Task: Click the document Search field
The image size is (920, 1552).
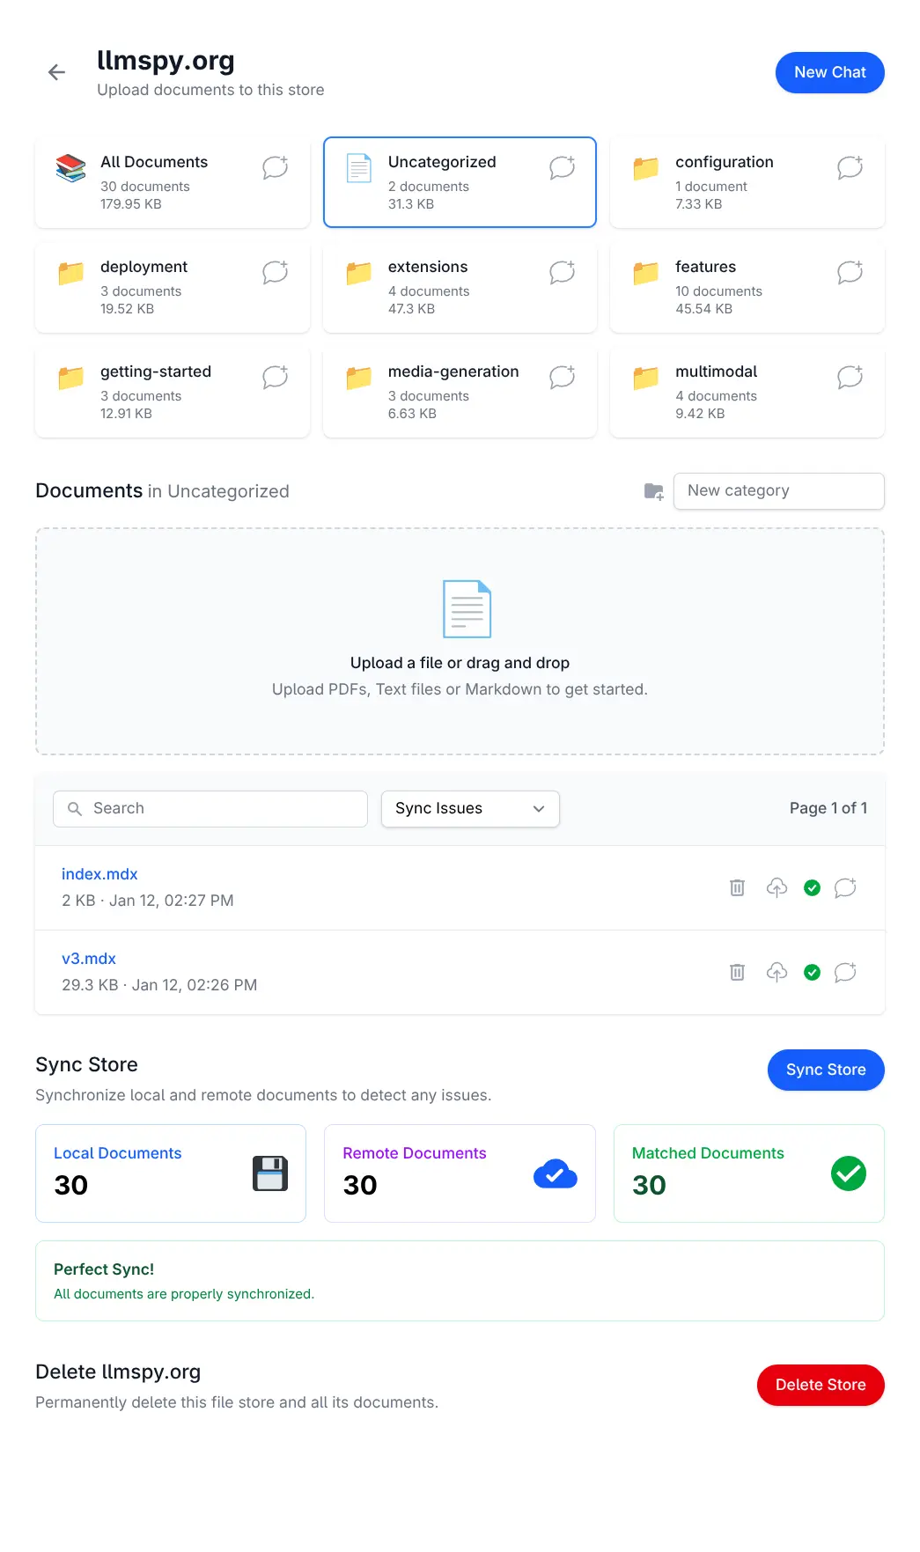Action: [210, 808]
